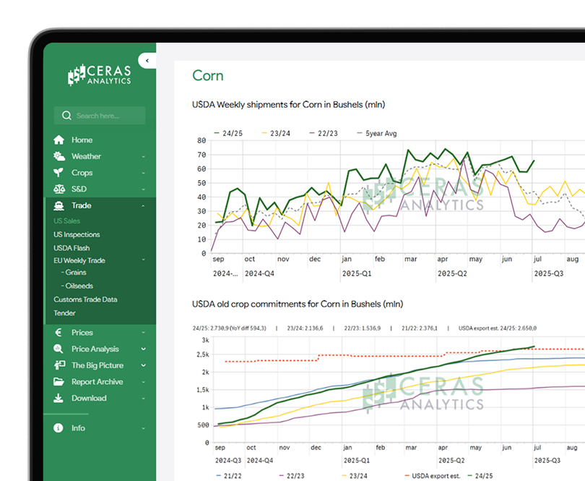Click the Prices euro icon
Image resolution: width=585 pixels, height=481 pixels.
pyautogui.click(x=58, y=332)
